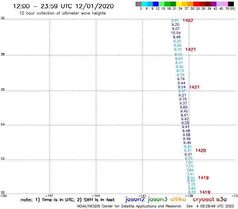
Task: Click the lavender swatch in the color scale
Action: pyautogui.click(x=219, y=4)
